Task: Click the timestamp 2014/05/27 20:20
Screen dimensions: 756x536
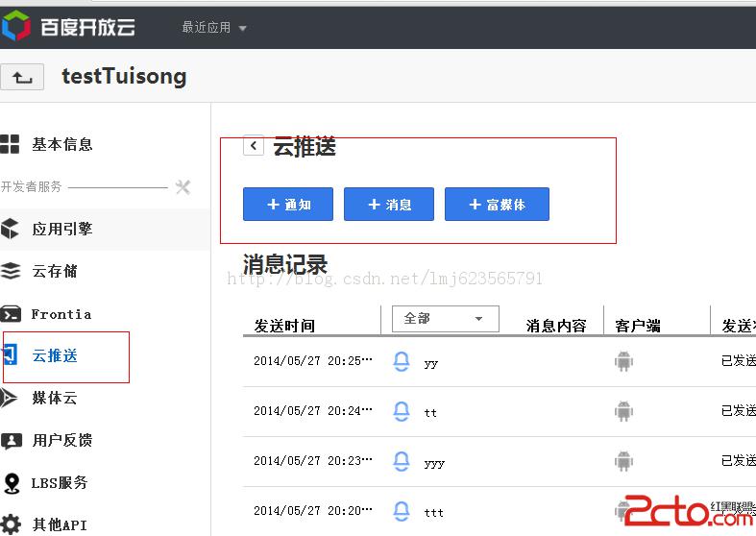Action: 313,510
